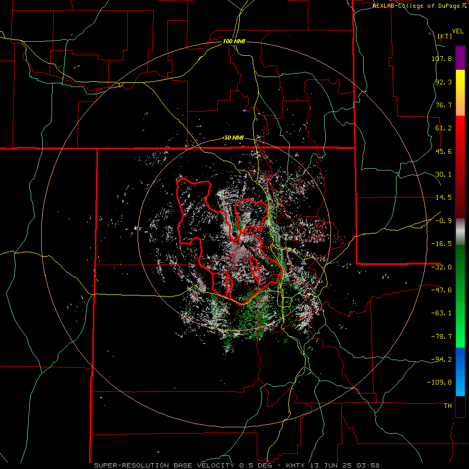This screenshot has width=469, height=469.
Task: Click the red segment of velocity color bar
Action: (460, 167)
